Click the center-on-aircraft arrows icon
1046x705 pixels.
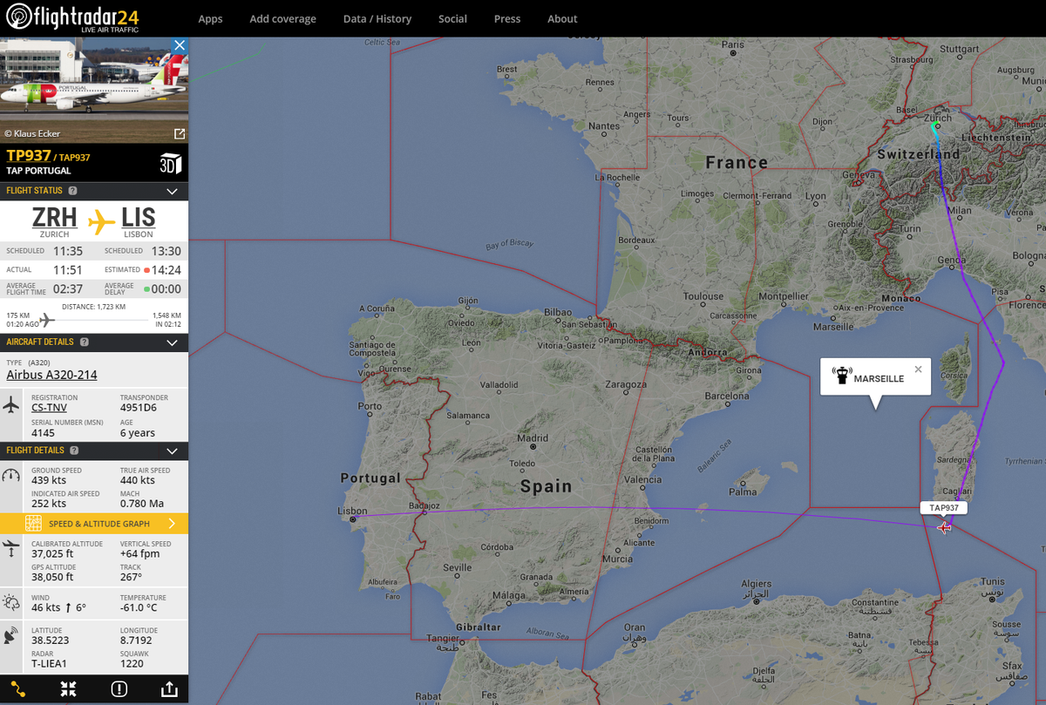pos(68,689)
